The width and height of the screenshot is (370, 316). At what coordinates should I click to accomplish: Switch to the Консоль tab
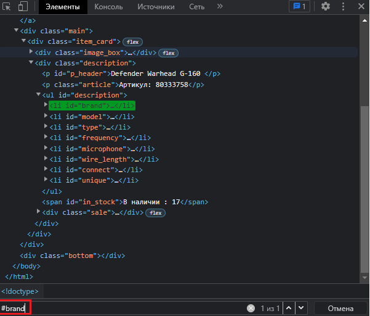tap(108, 7)
